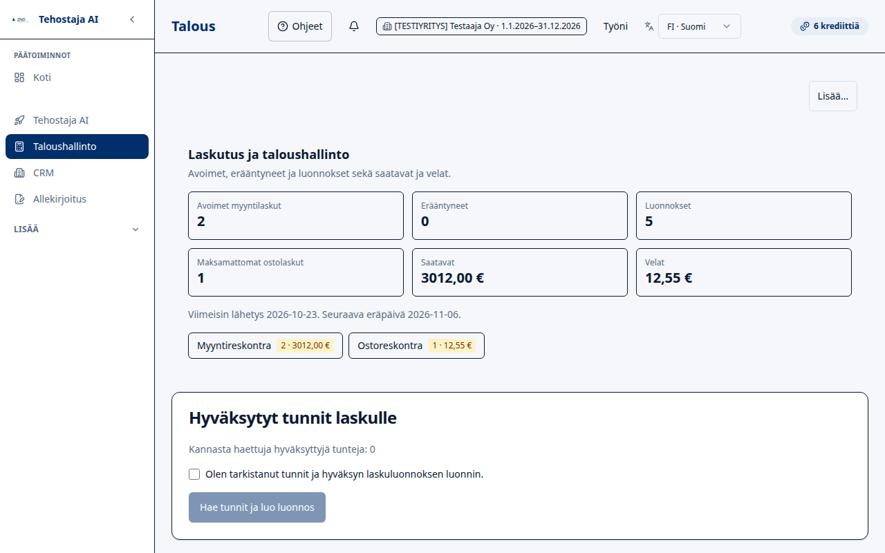This screenshot has height=553, width=885.
Task: Open Ostoreskontra
Action: (416, 346)
